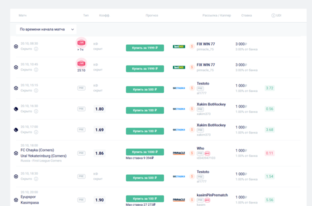312x206 pixels.
Task: Click the 'Ставка' column header
Action: coord(246,15)
